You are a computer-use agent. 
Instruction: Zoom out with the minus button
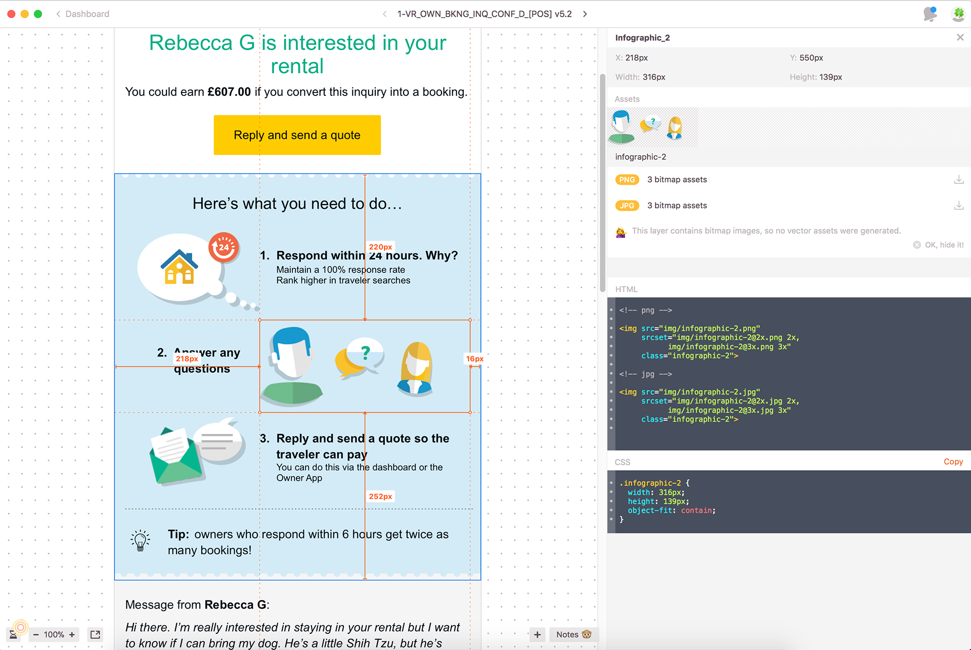pos(36,635)
